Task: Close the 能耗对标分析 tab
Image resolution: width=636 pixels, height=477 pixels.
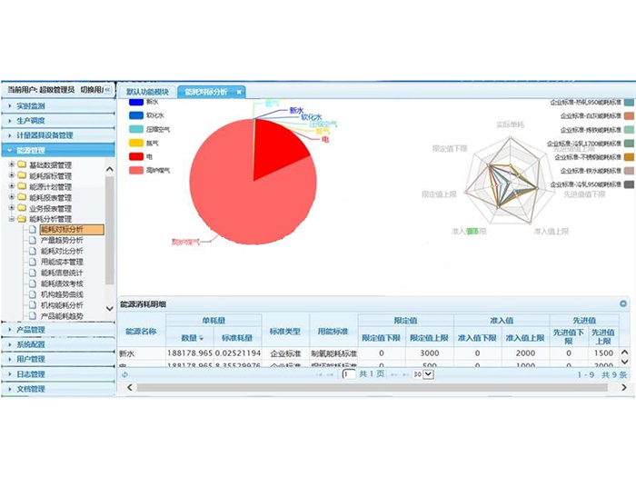Action: click(239, 92)
